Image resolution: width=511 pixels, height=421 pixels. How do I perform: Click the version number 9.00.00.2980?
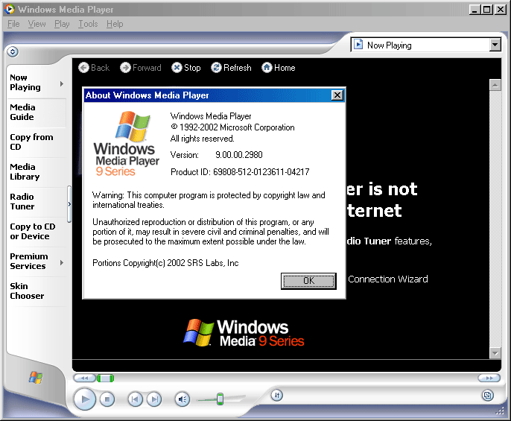[239, 155]
